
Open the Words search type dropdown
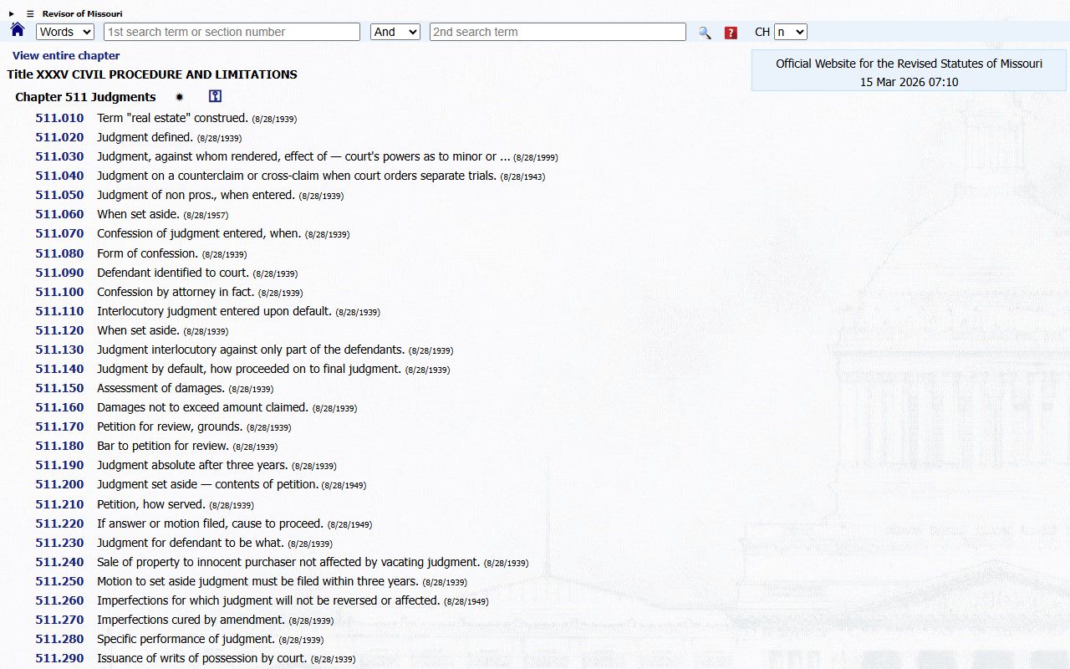click(x=65, y=32)
